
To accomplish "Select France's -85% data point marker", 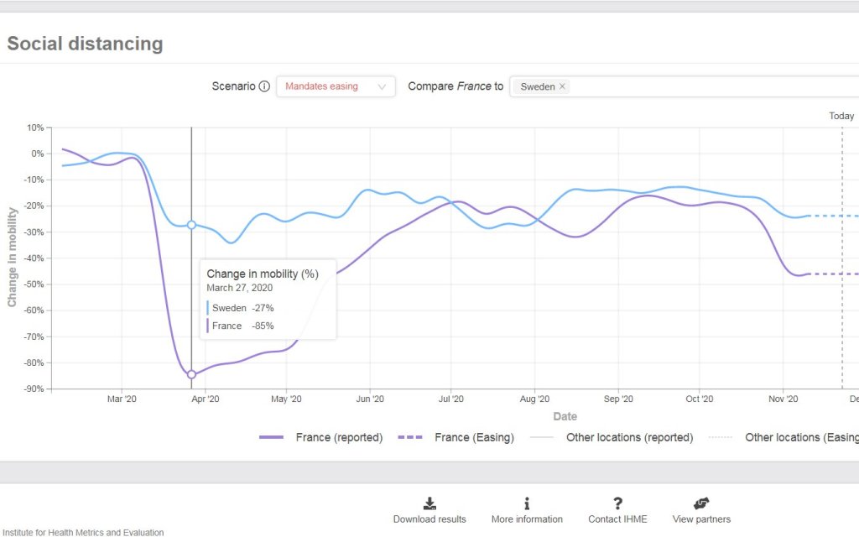I will [x=191, y=374].
